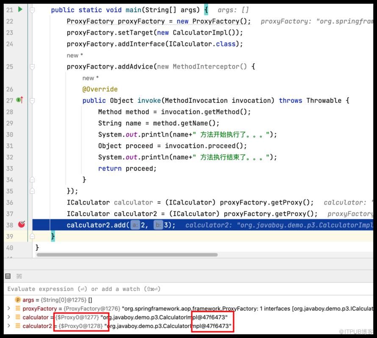
Task: Expand the calculator variable node
Action: point(8,317)
